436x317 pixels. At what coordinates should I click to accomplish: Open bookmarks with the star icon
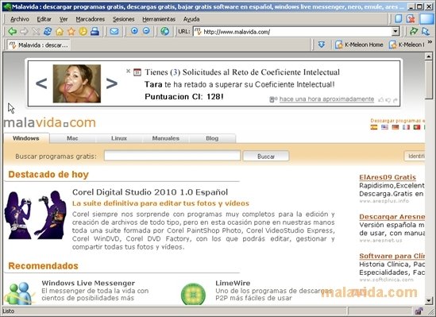click(x=71, y=32)
